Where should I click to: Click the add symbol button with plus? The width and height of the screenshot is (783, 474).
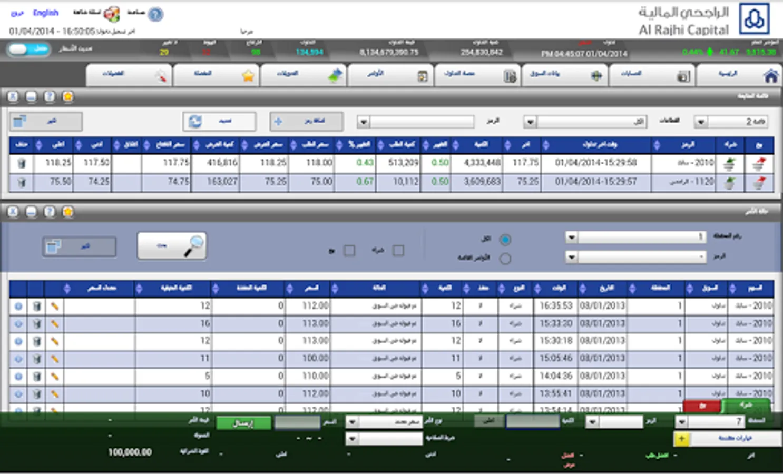click(x=307, y=122)
